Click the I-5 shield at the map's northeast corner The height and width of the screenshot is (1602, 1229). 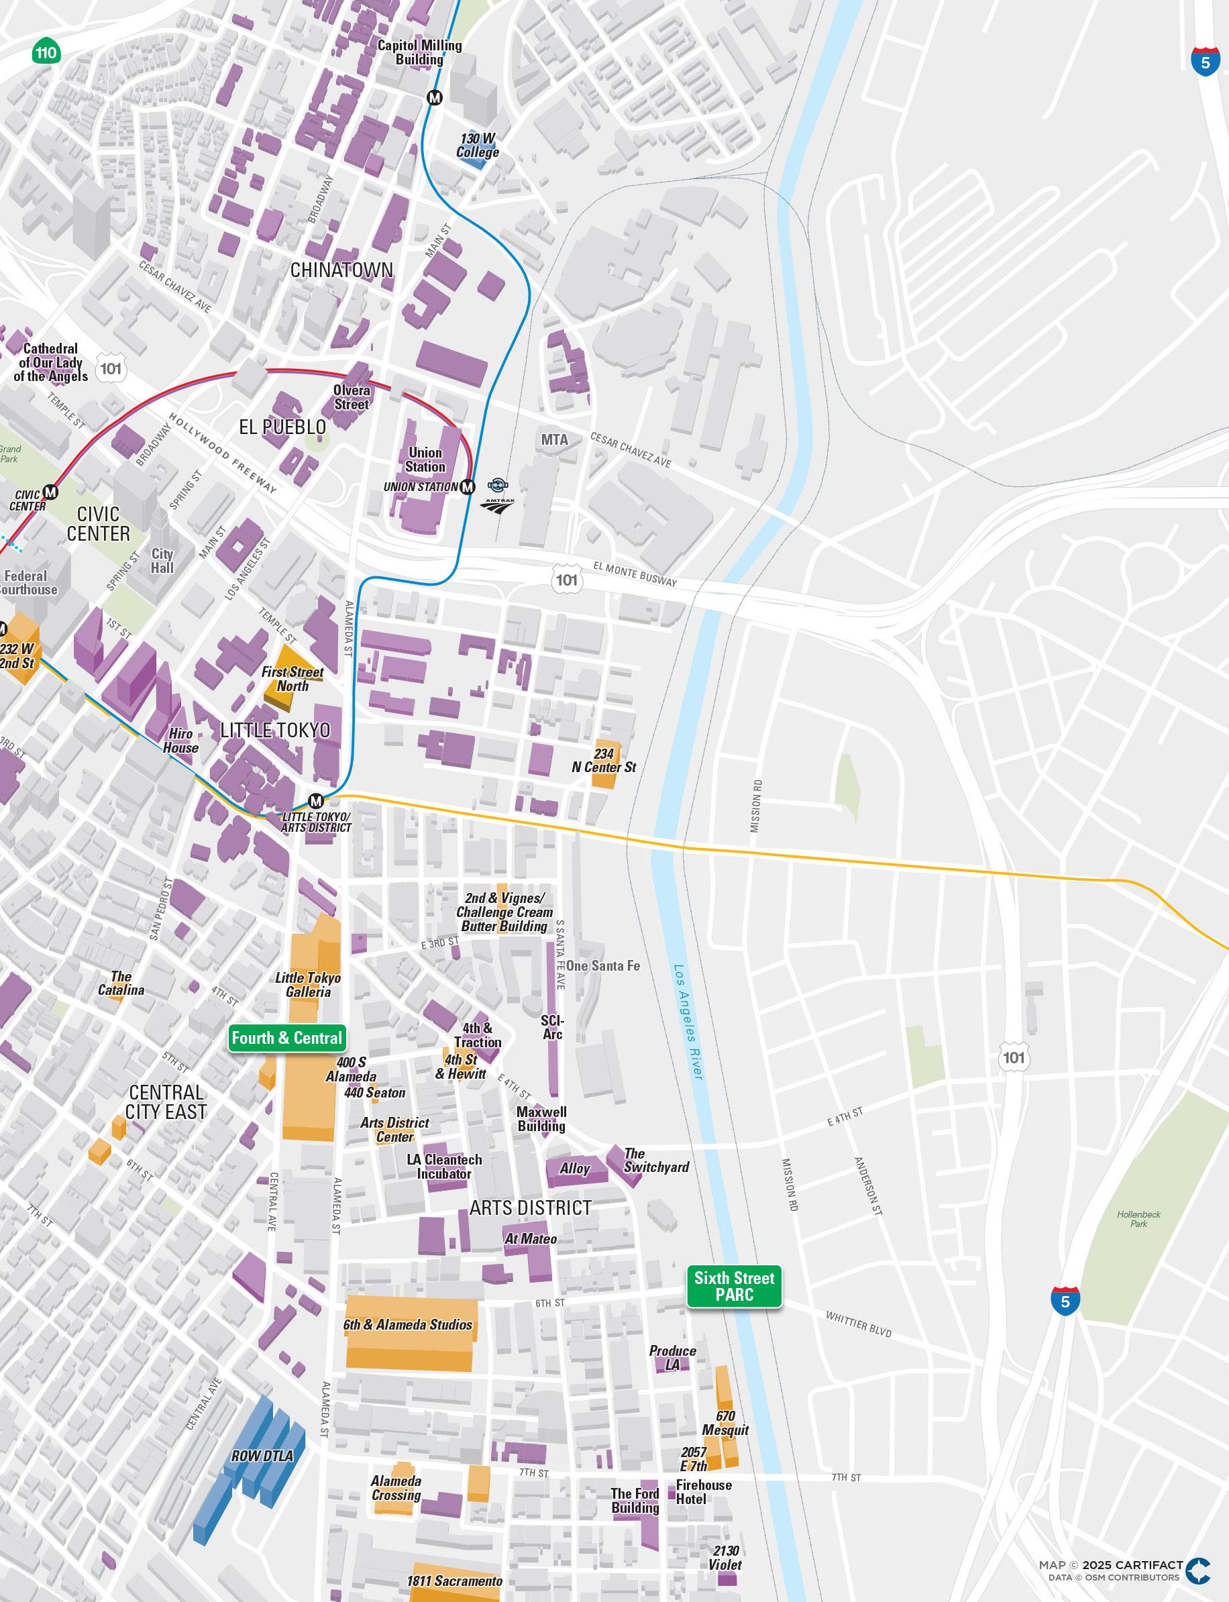pos(1205,62)
